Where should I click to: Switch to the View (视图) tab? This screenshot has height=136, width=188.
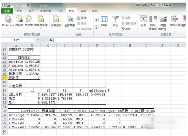pos(95,11)
